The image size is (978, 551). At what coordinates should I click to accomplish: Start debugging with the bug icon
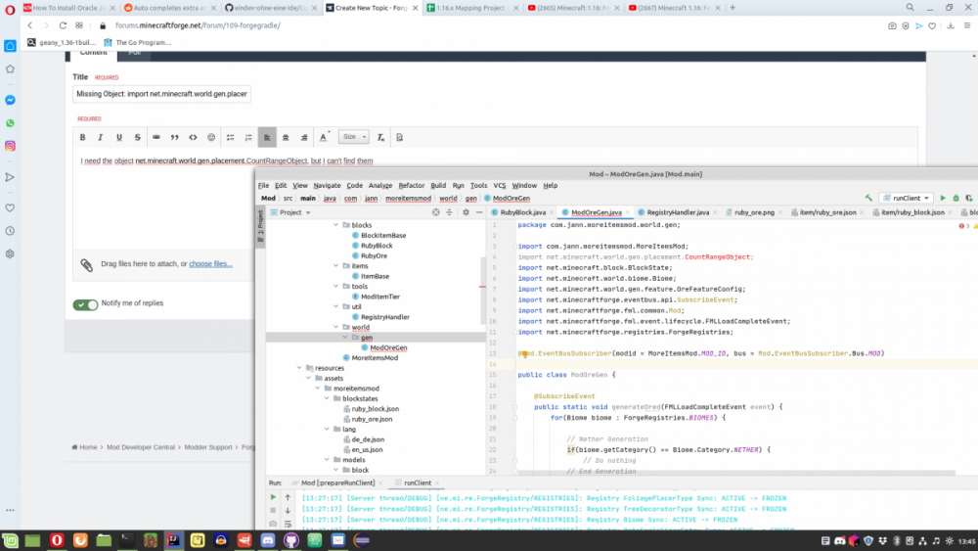(x=956, y=198)
